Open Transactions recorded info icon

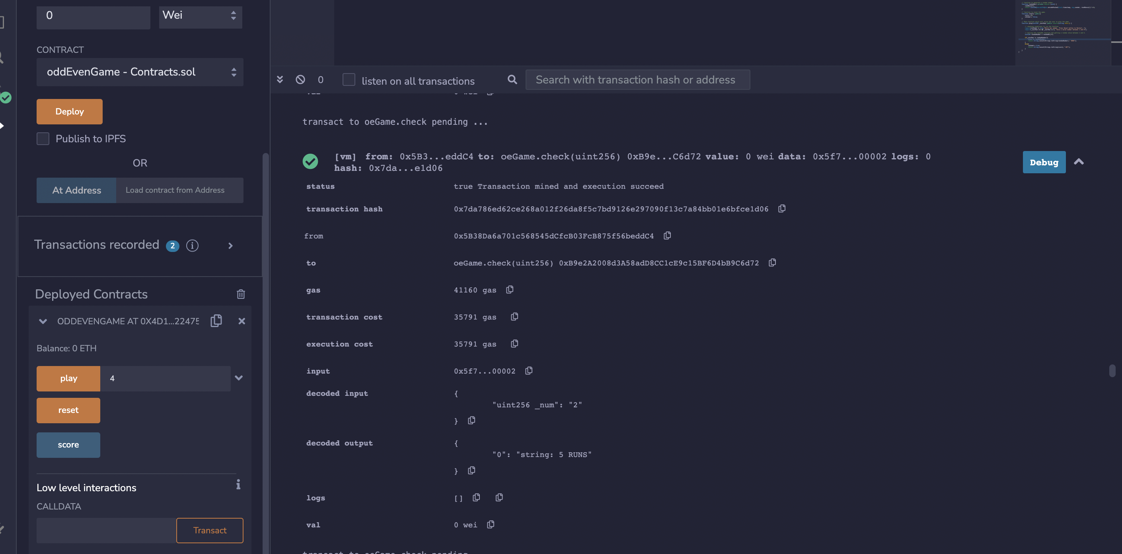coord(192,246)
